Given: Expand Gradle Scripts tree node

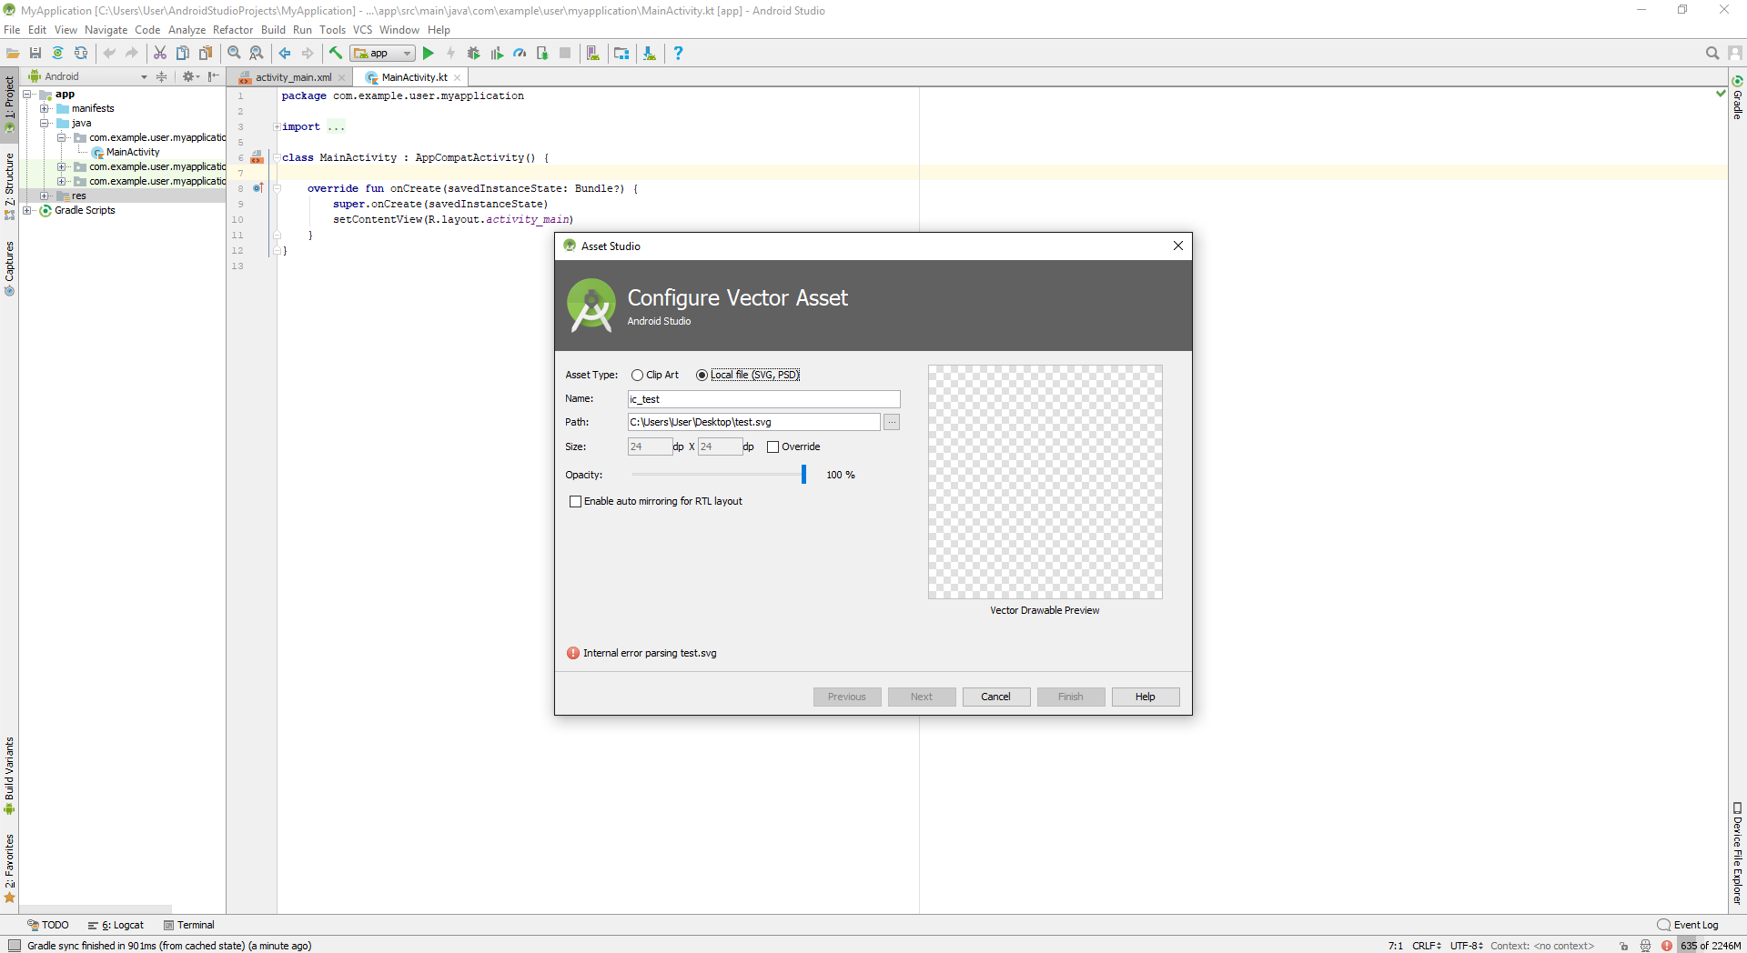Looking at the screenshot, I should pos(27,210).
